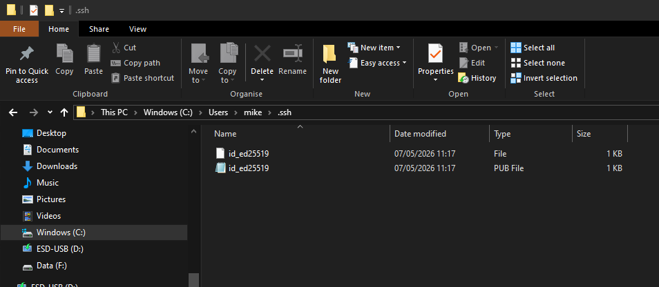Click the Up one level arrow
The width and height of the screenshot is (659, 287).
[x=64, y=112]
